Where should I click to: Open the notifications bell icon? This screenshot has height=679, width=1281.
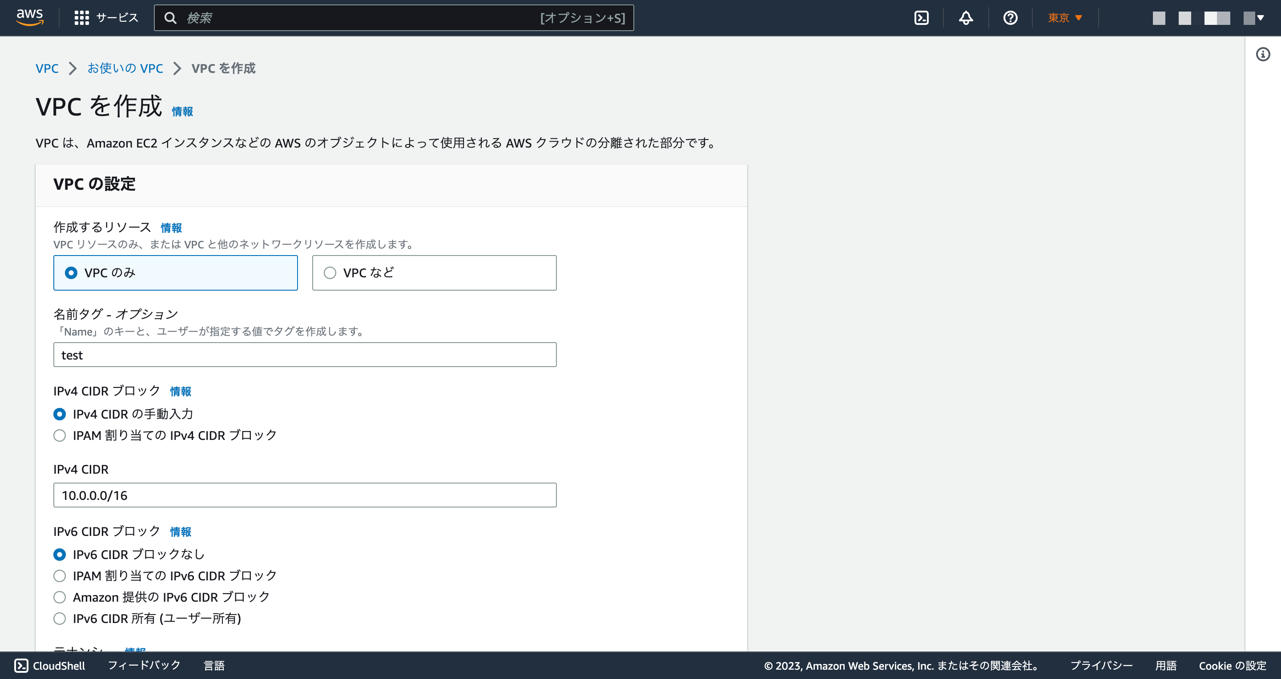click(x=965, y=17)
